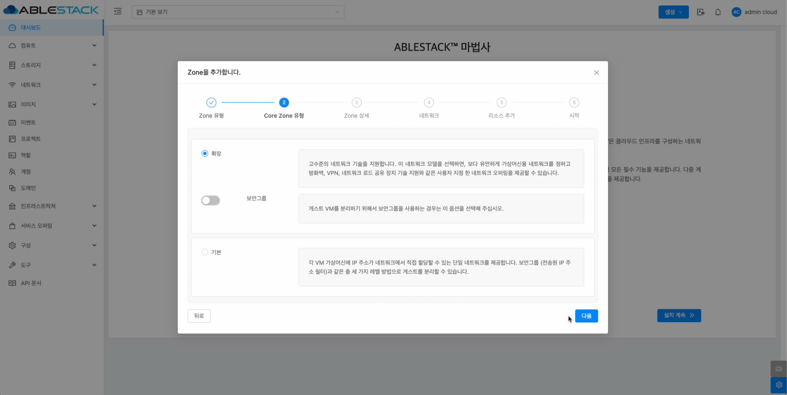This screenshot has height=395, width=787.
Task: Expand the 인프라스트럭쳐 menu chevron
Action: click(94, 206)
